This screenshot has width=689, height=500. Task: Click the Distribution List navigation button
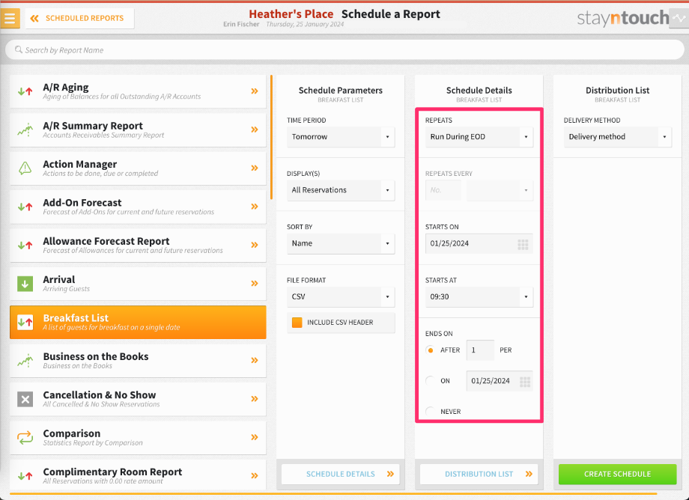point(479,474)
